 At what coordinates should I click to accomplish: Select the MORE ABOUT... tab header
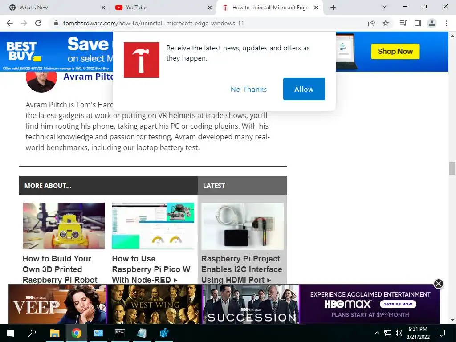pyautogui.click(x=109, y=186)
